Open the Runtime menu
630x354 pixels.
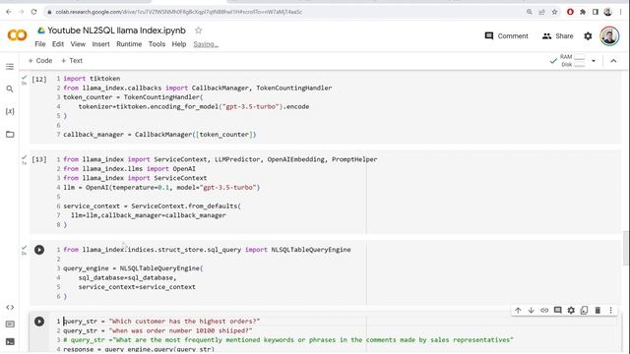(129, 44)
